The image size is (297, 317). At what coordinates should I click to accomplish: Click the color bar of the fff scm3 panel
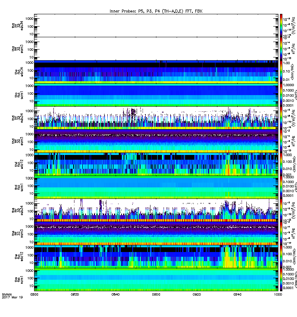pos(281,234)
